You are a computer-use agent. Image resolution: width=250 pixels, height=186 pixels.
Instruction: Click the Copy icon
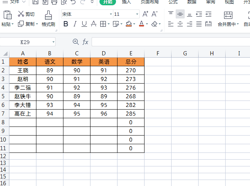21,24
